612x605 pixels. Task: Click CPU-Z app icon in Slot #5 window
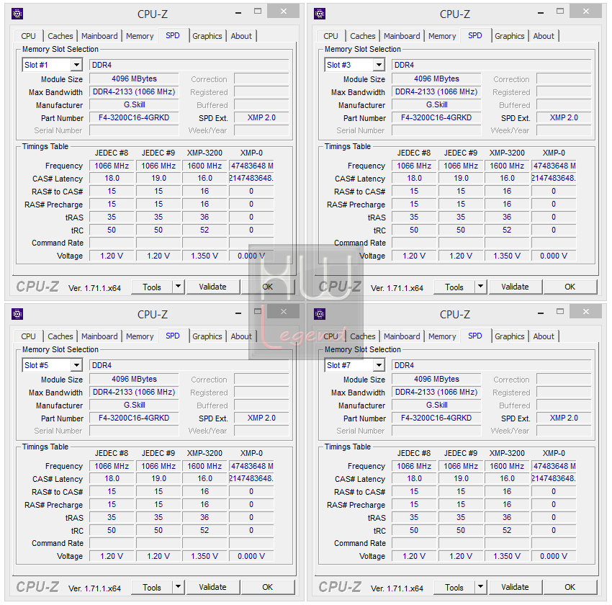(17, 314)
